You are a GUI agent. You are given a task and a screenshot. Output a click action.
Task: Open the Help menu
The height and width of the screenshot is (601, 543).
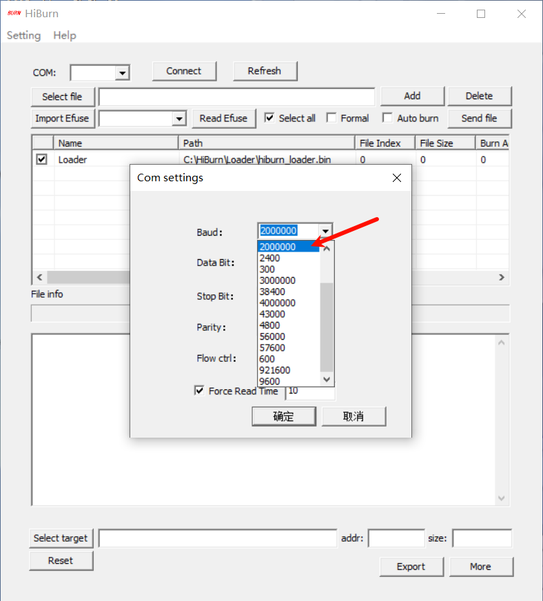pyautogui.click(x=65, y=35)
